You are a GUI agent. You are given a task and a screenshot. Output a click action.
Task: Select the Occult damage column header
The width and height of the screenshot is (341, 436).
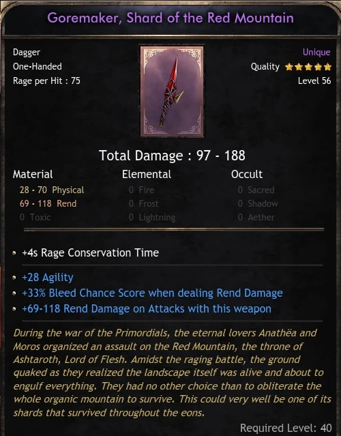pyautogui.click(x=246, y=175)
